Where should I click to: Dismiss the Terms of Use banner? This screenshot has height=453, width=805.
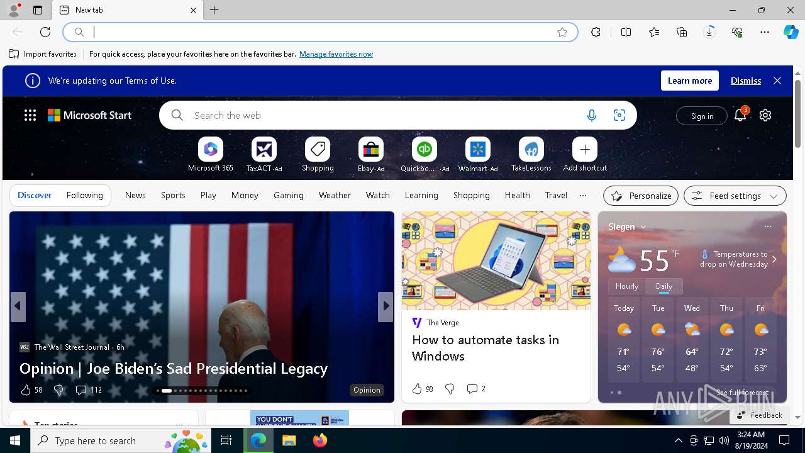coord(746,81)
